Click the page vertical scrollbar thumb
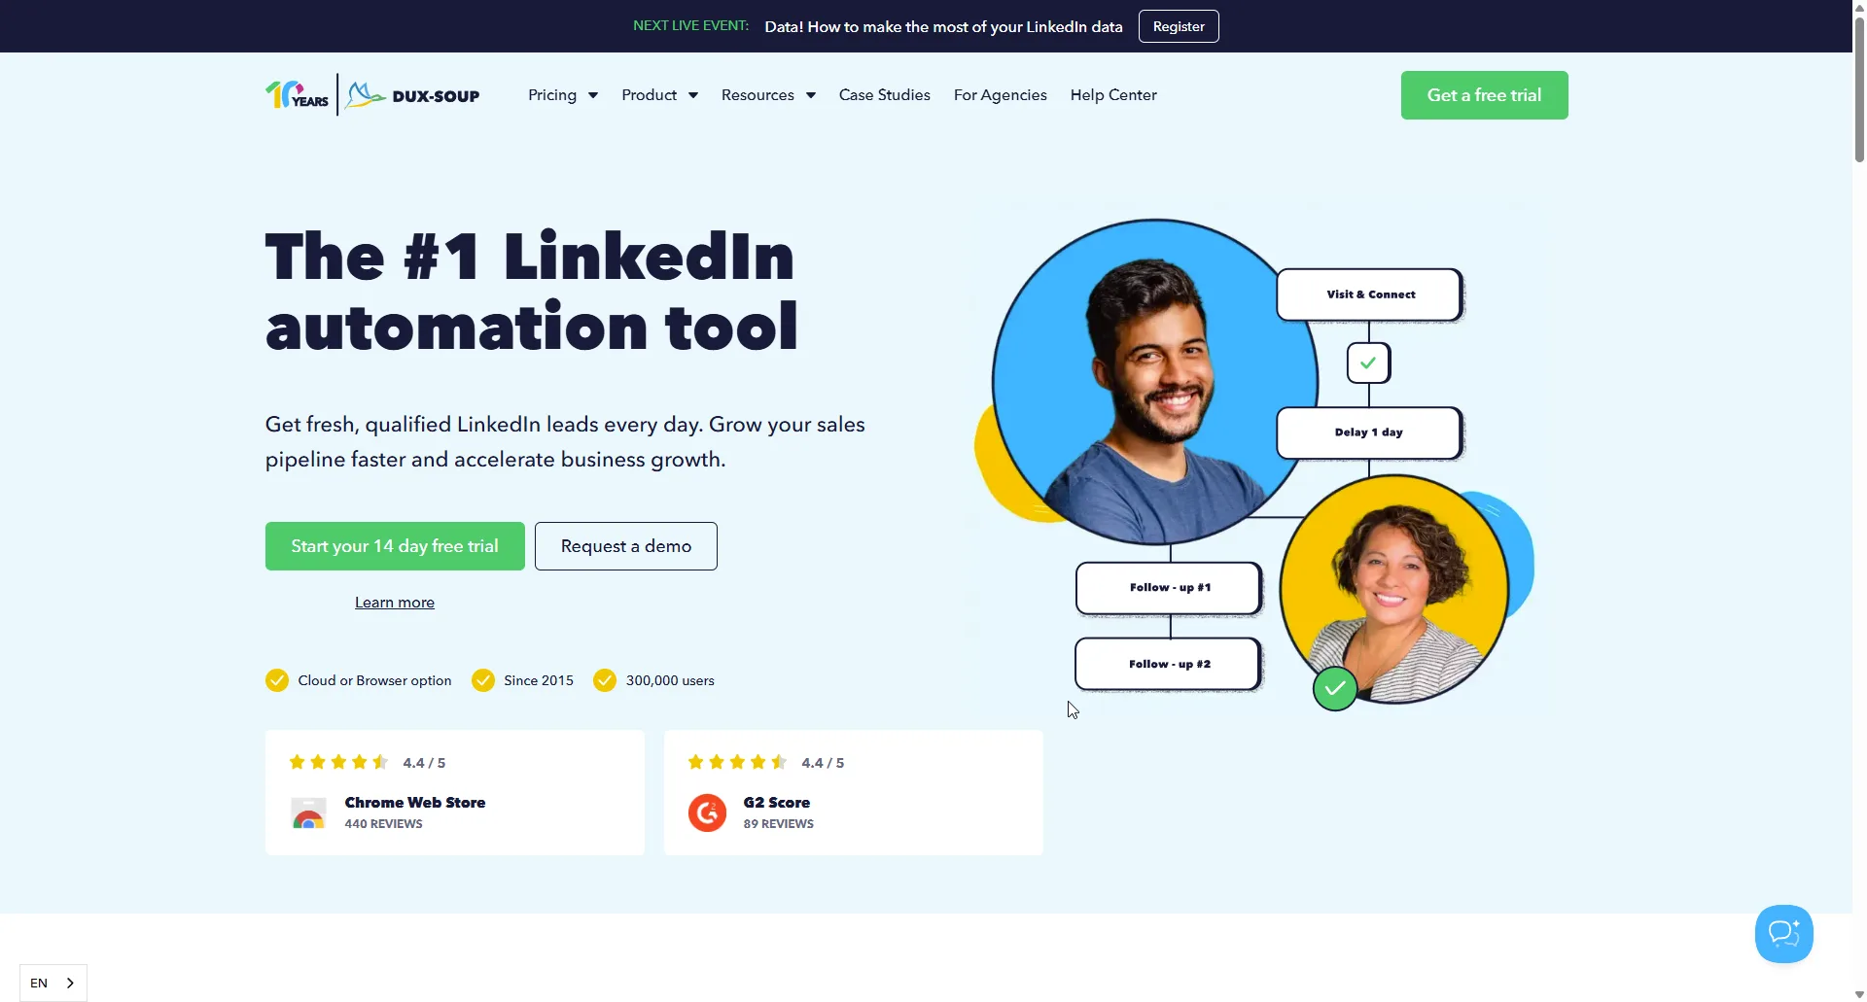Screen dimensions: 1867x1002 [x=1859, y=89]
